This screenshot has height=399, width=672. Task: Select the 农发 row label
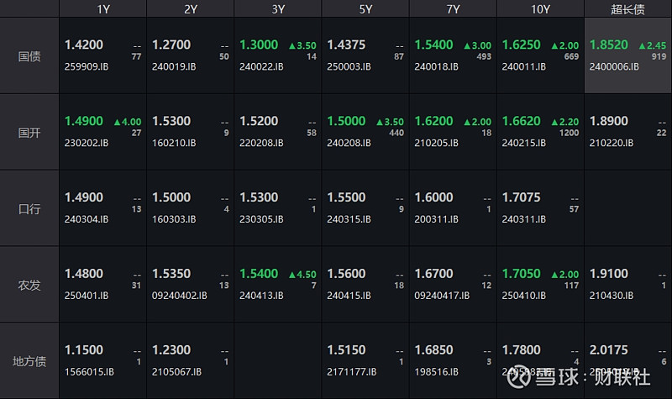[x=30, y=285]
